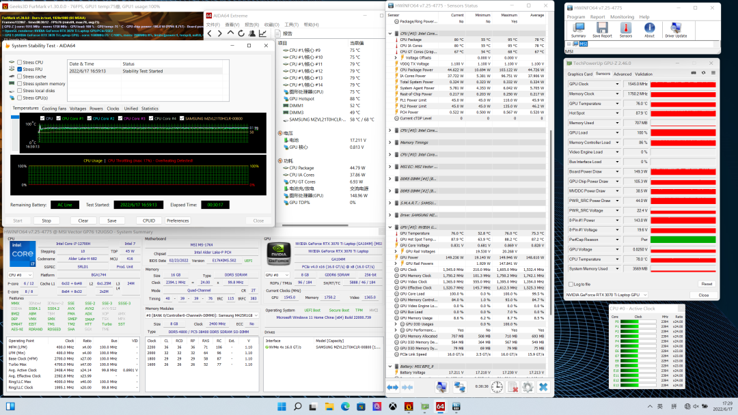Collapse MSI tree node in HWiNFO64
The width and height of the screenshot is (738, 415).
pos(569,44)
